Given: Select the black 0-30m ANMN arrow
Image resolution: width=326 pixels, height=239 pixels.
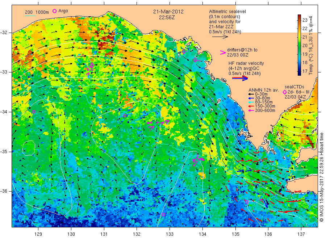Looking at the screenshot, I should click(x=251, y=94).
